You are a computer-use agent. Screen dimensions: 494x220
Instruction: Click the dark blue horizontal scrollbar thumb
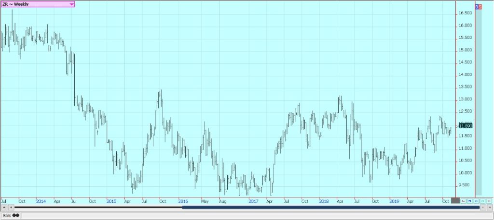[x=331, y=208]
